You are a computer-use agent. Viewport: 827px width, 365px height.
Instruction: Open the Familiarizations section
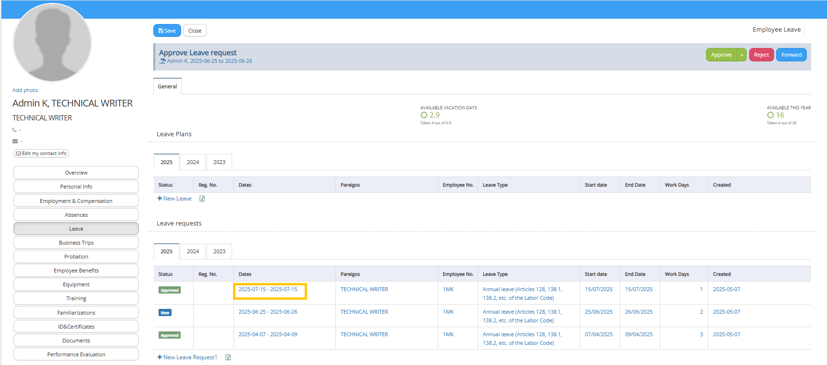pos(76,313)
